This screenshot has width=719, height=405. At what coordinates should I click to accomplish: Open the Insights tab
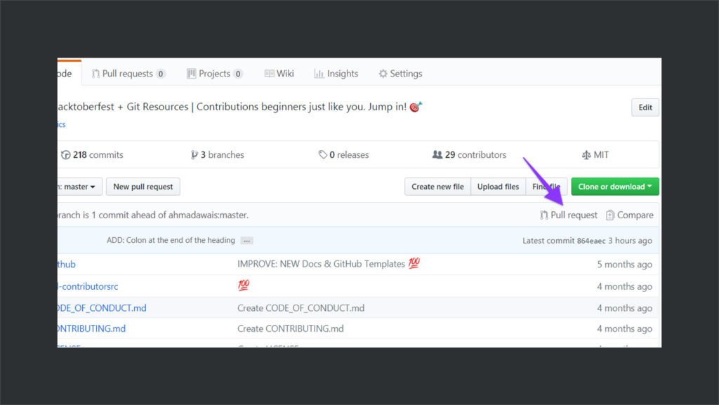(x=336, y=74)
